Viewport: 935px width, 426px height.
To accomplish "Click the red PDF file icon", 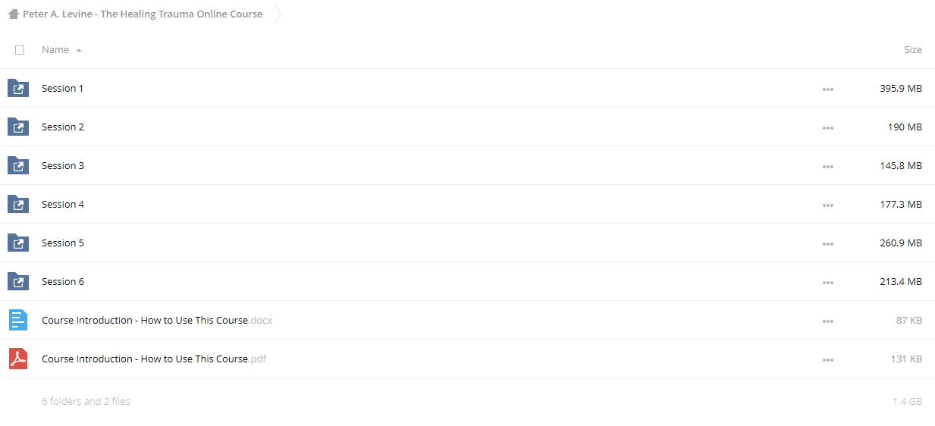I will (x=17, y=359).
